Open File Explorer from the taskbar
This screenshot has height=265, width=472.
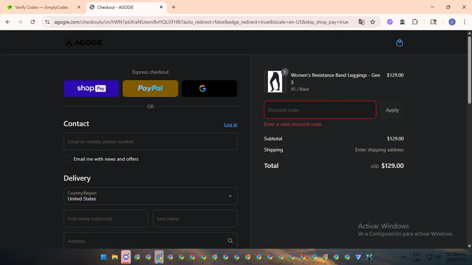pos(115,257)
